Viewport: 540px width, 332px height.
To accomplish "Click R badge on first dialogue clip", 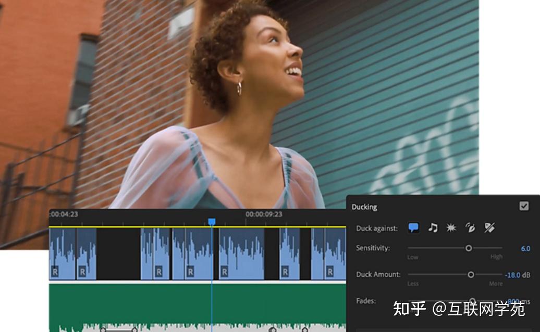I will [x=55, y=272].
